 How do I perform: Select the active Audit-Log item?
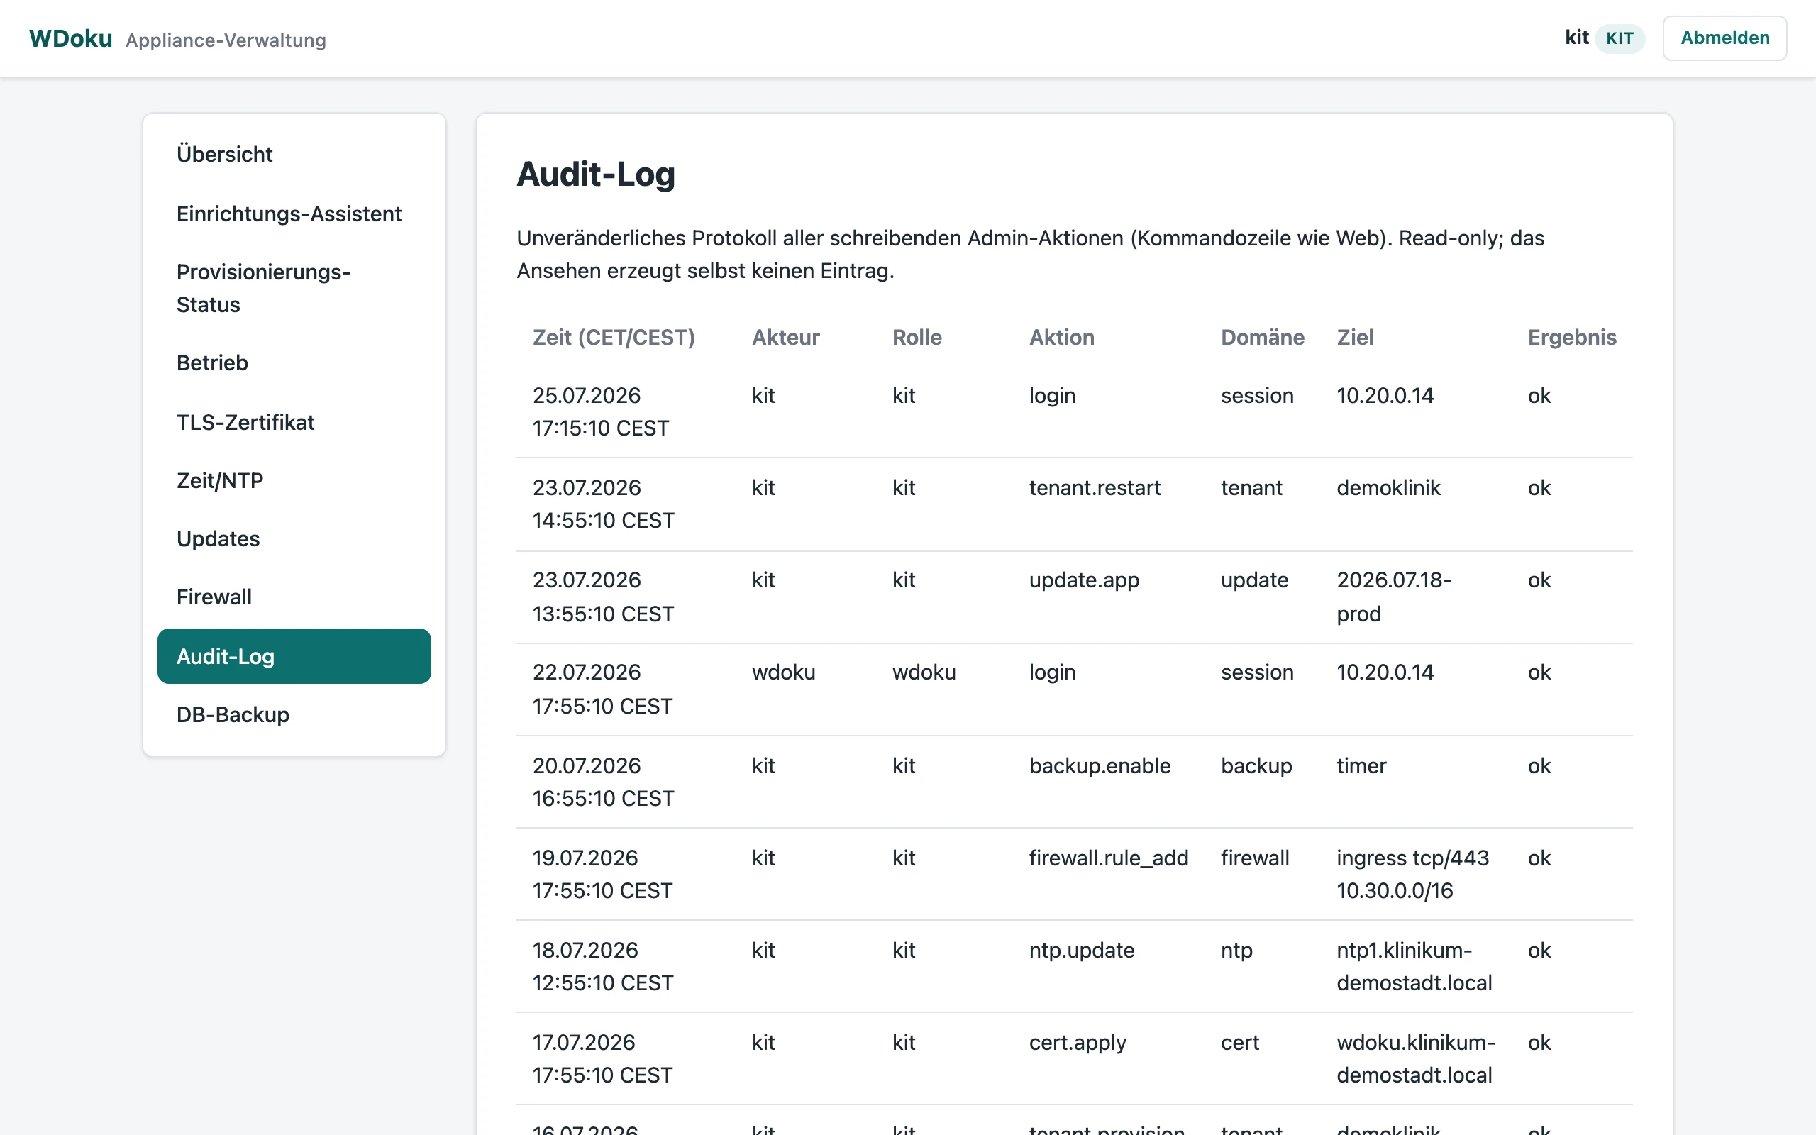(294, 656)
